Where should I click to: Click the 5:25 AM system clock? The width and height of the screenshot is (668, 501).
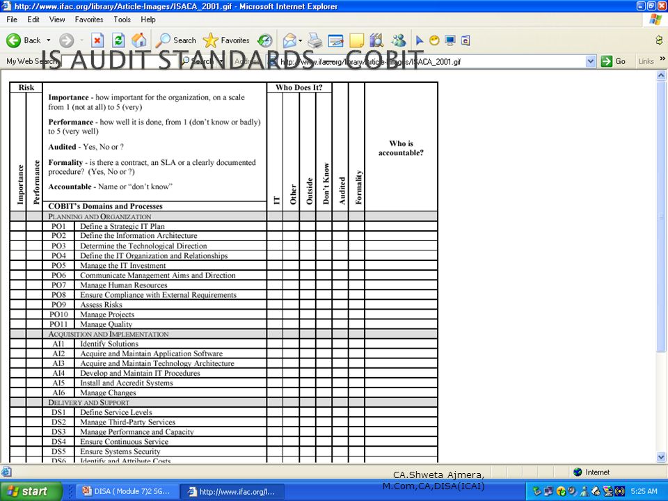644,491
